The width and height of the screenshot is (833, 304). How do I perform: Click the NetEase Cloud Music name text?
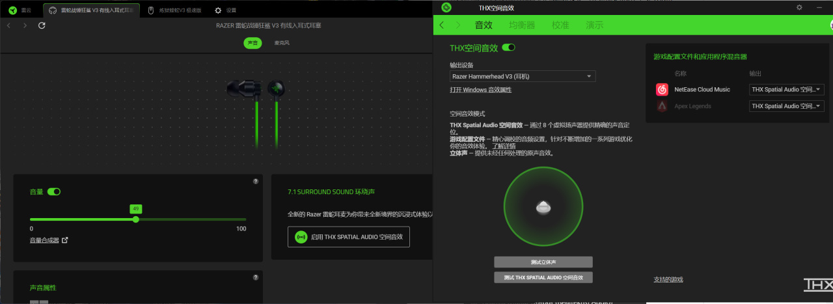702,89
